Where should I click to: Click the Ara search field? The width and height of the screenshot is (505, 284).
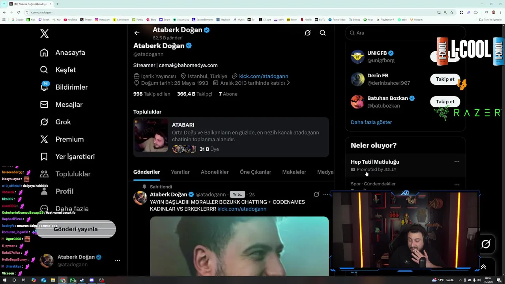[406, 33]
